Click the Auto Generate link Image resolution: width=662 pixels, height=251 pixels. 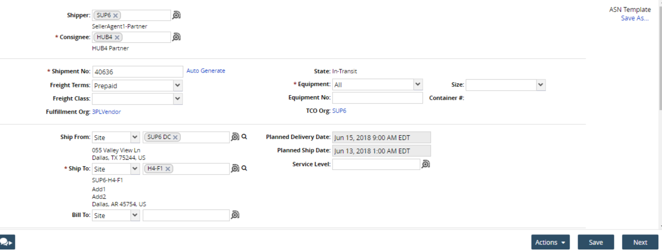(206, 70)
